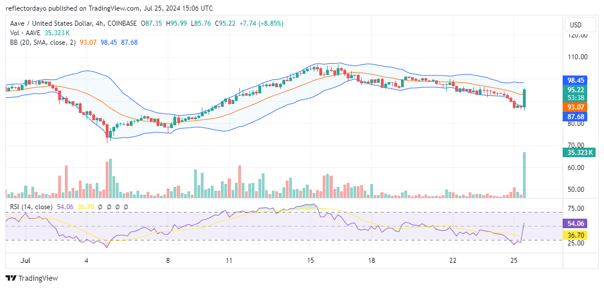Click the 35.323 K volume axis tag
The width and height of the screenshot is (604, 288).
pyautogui.click(x=578, y=153)
